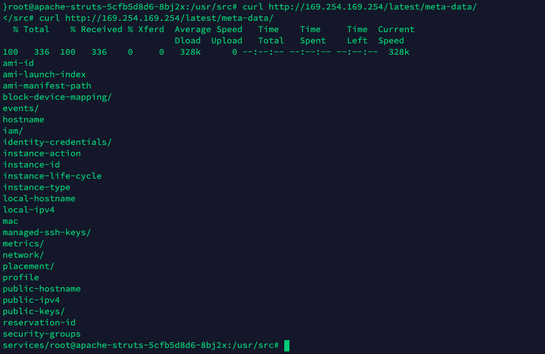
Task: Click the 328k current speed value
Action: tap(399, 52)
